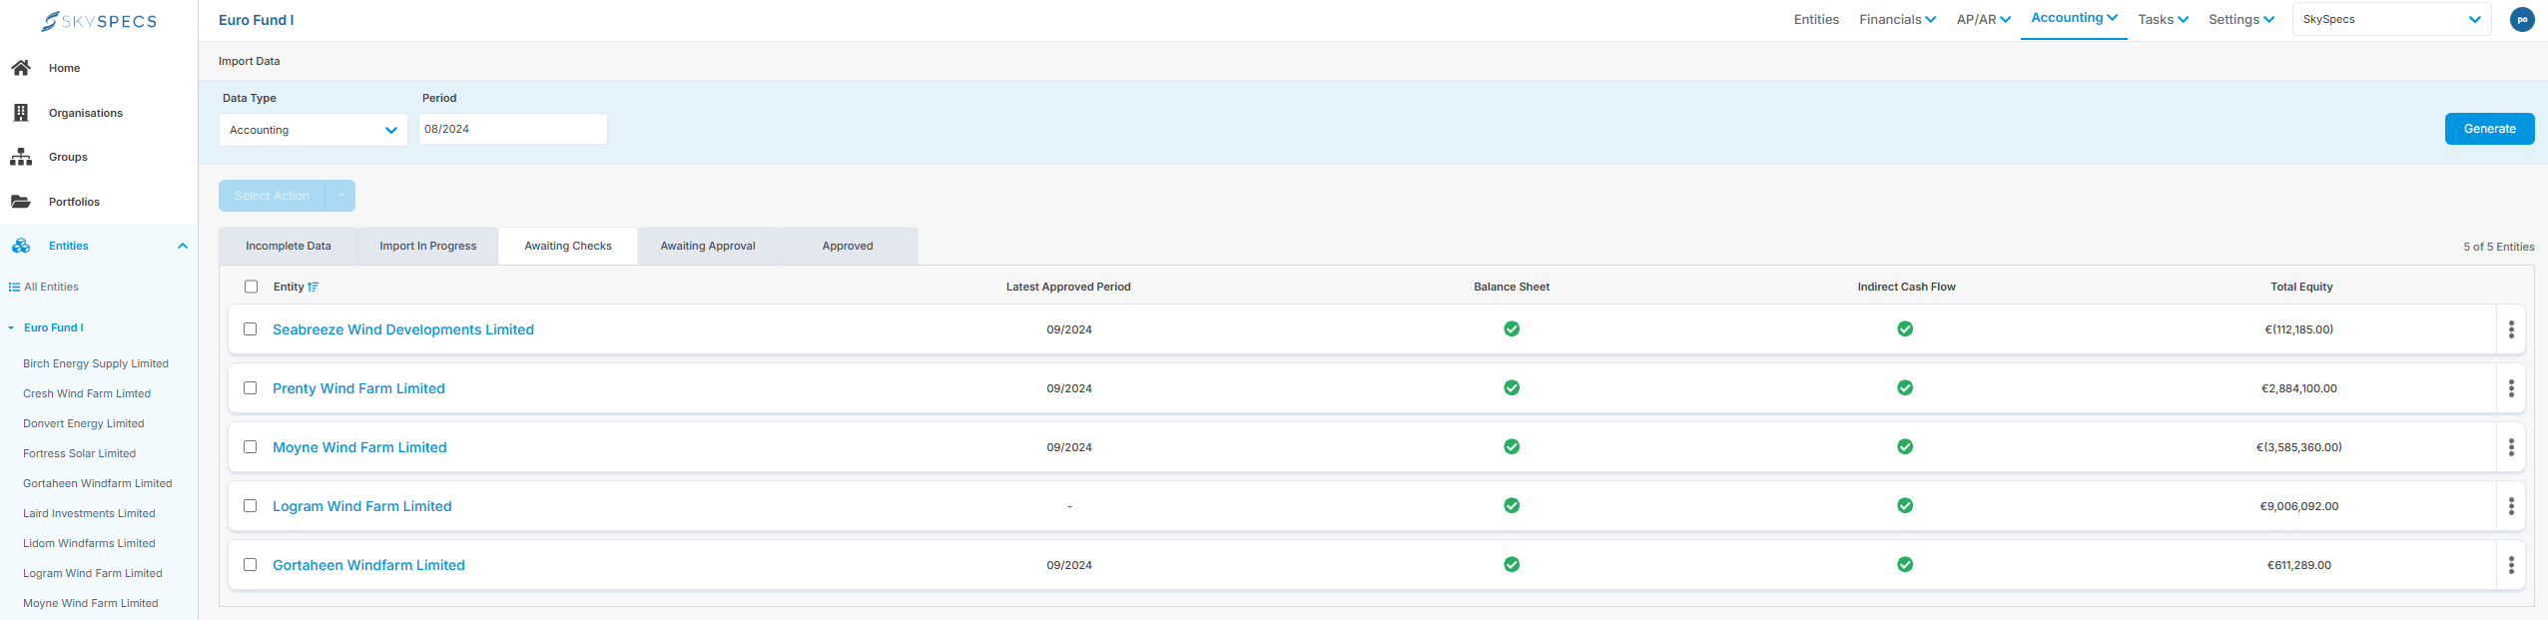Click Gortaheen Indirect Cash Flow check
Viewport: 2548px width, 620px height.
click(1905, 564)
